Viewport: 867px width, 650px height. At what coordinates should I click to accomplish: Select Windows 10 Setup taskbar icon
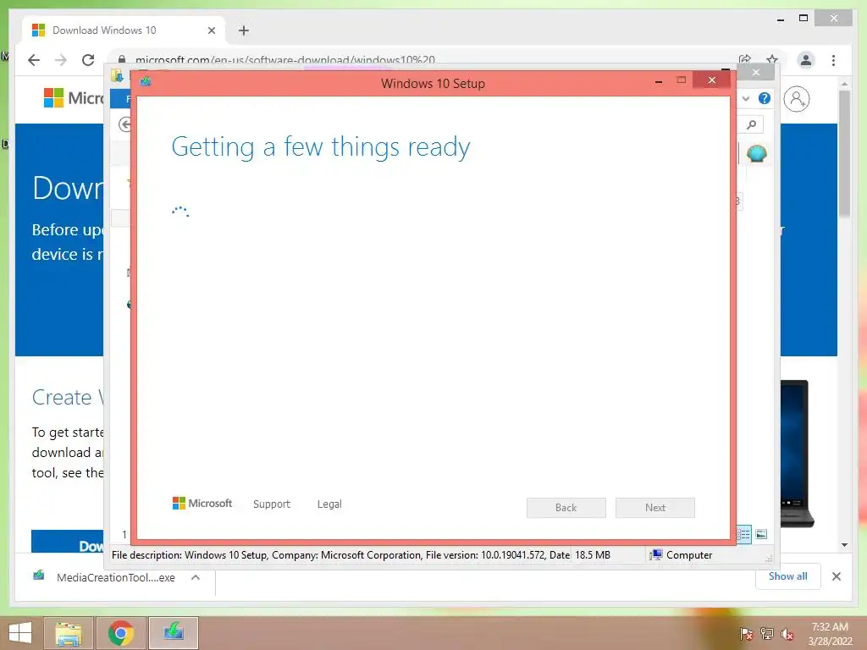[x=174, y=633]
